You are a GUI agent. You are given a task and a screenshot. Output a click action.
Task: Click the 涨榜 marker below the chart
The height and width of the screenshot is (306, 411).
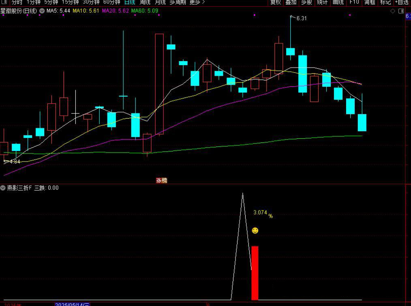click(162, 181)
